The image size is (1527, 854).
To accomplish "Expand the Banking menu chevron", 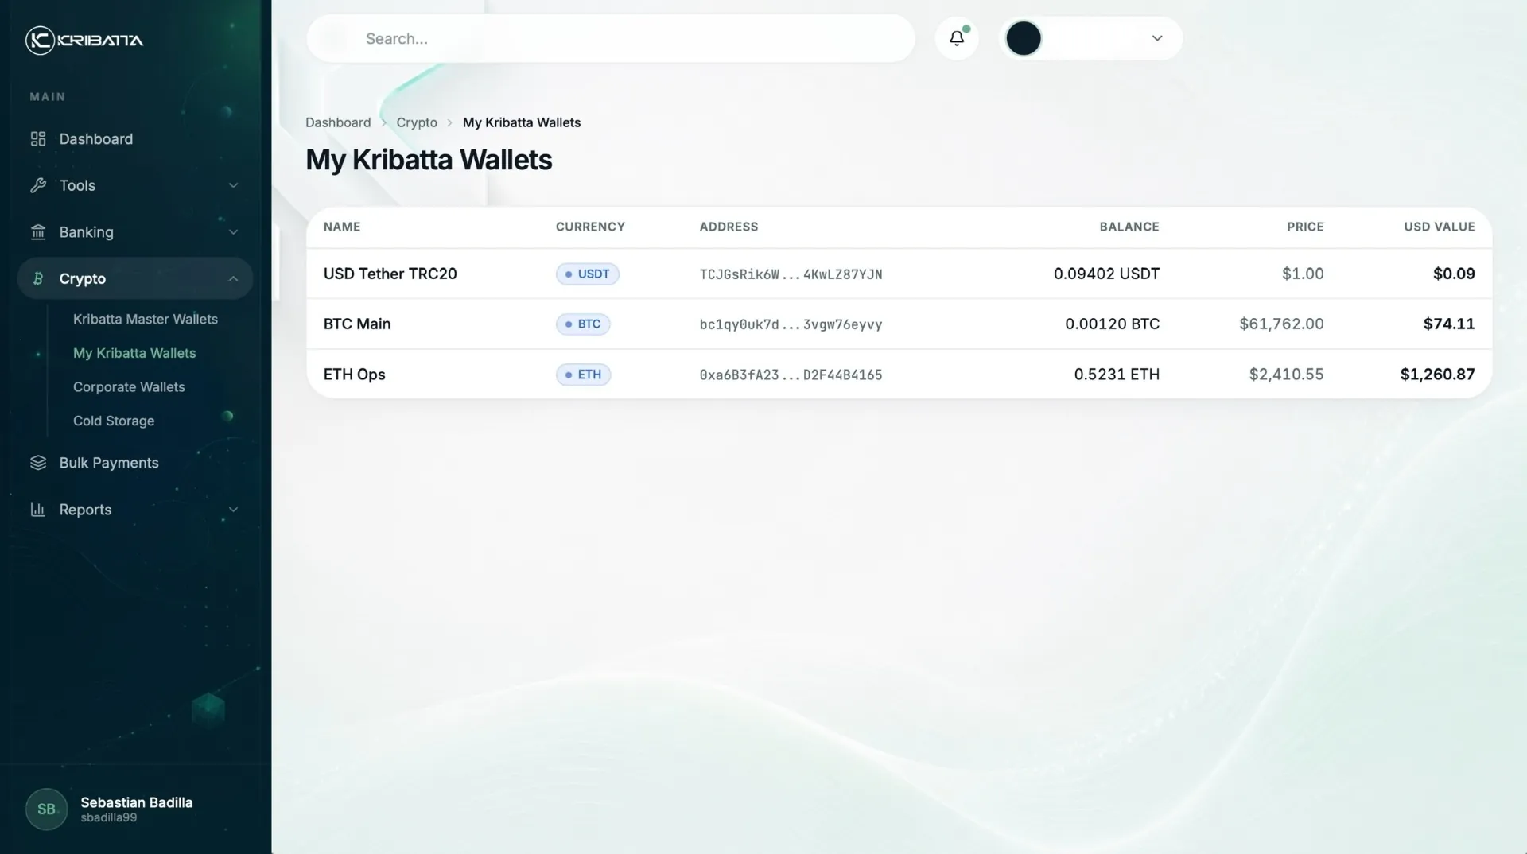I will coord(233,232).
